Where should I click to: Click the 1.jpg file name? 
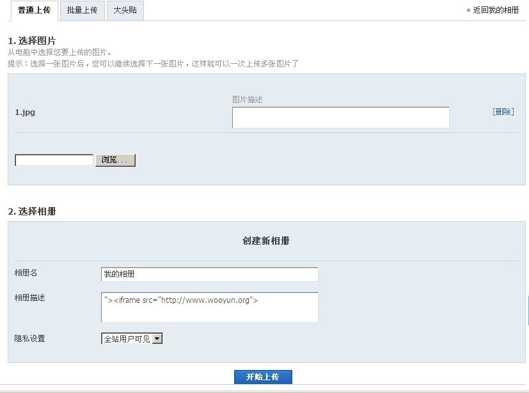25,112
